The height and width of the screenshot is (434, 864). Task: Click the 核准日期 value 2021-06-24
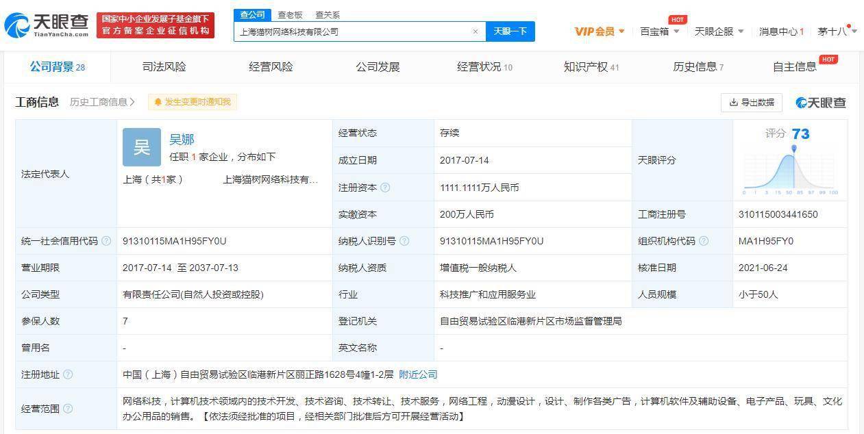tap(763, 268)
